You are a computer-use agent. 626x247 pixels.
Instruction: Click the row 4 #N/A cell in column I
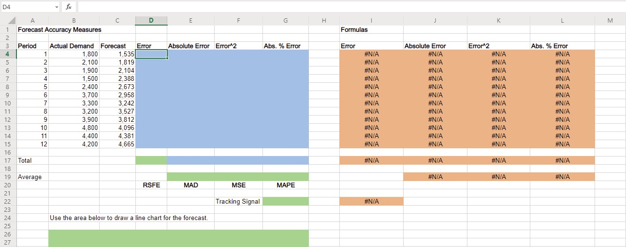371,54
